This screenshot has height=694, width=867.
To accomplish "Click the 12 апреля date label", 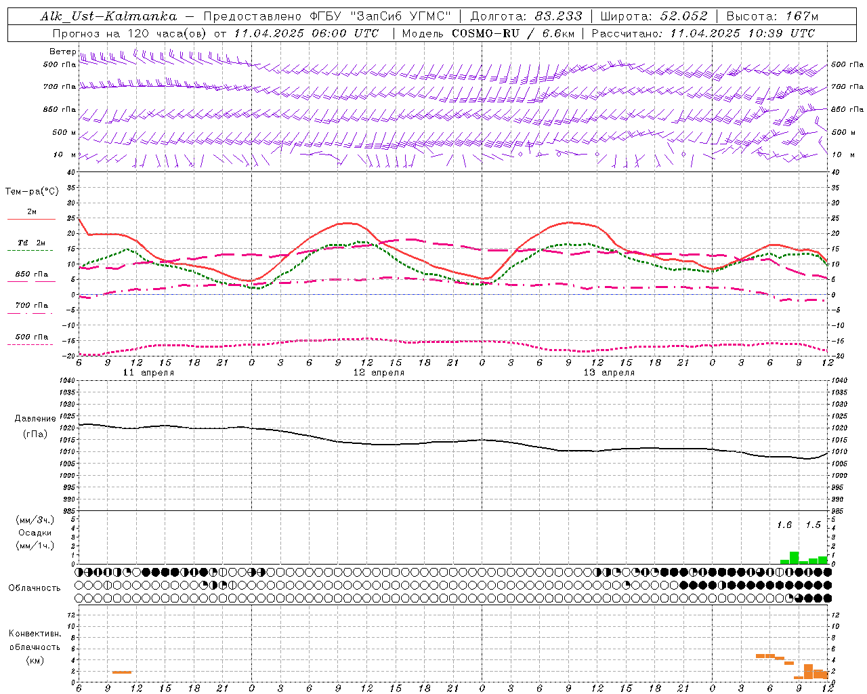I will coord(379,373).
